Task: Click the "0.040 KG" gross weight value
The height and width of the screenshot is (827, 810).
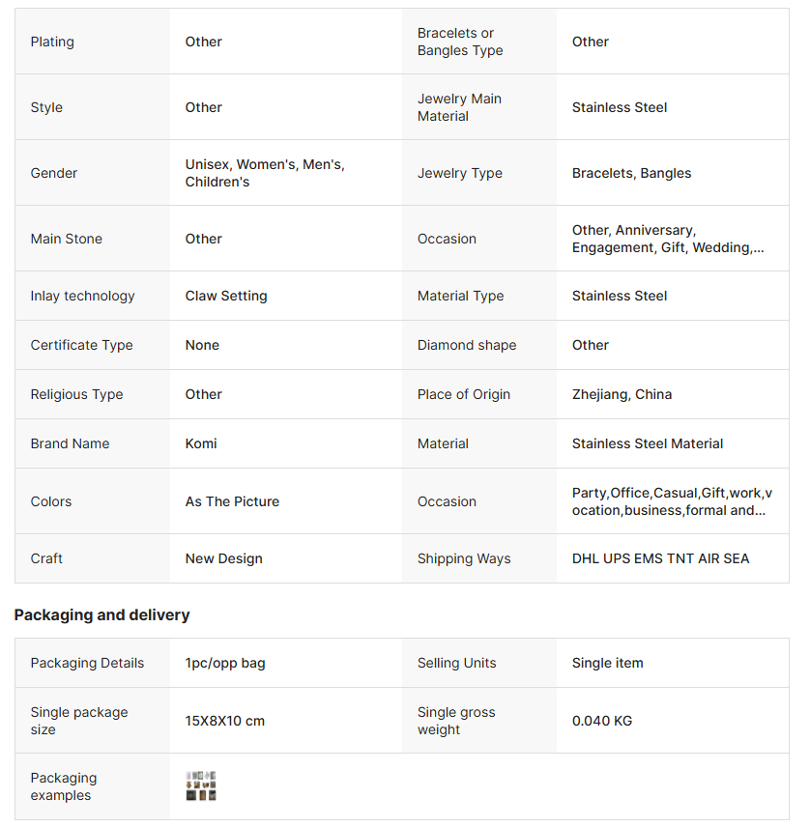Action: [x=602, y=721]
